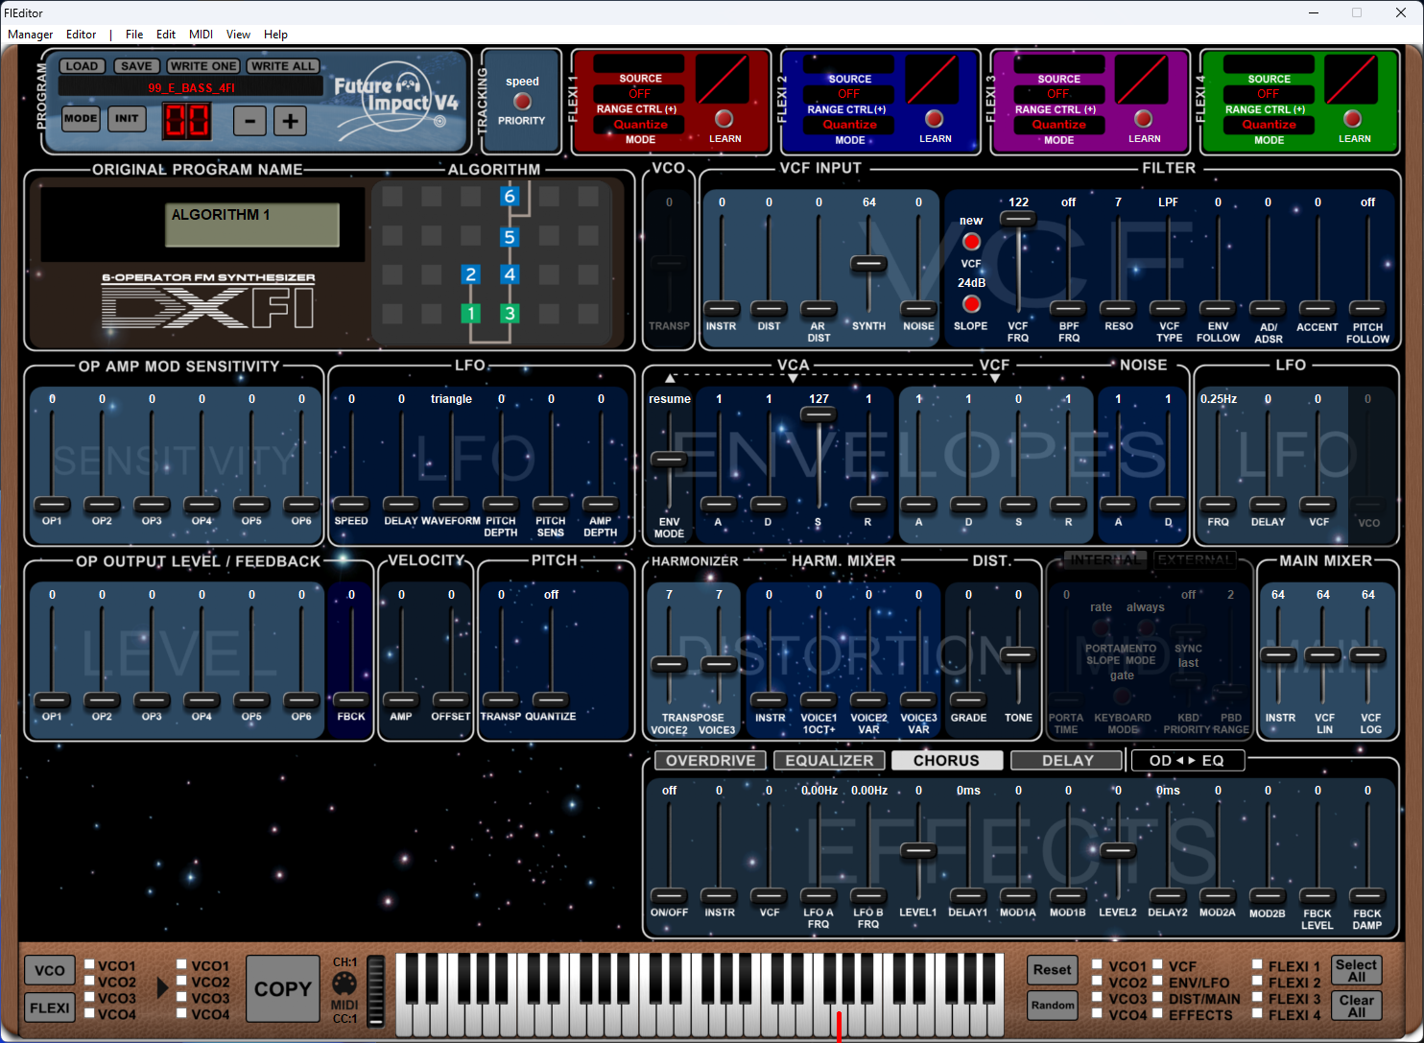This screenshot has width=1424, height=1043.
Task: Click the MIDI connector icon
Action: 344,984
